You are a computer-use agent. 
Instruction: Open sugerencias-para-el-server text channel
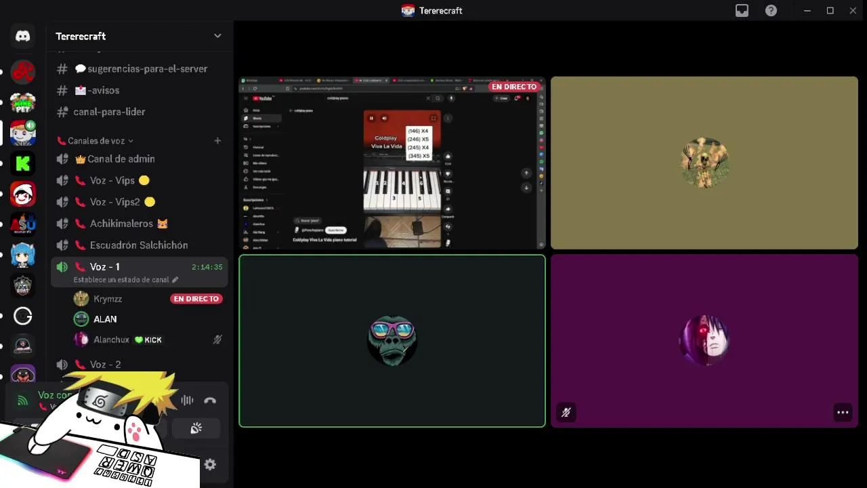[139, 68]
